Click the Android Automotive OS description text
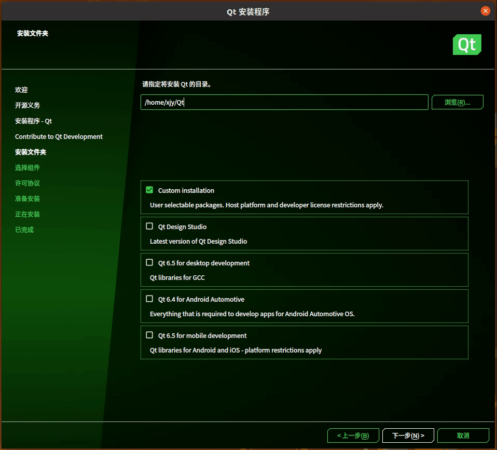This screenshot has width=497, height=450. pos(252,314)
